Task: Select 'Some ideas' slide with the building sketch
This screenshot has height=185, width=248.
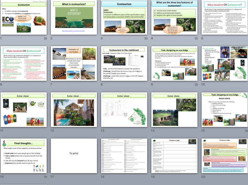Action: point(123,110)
